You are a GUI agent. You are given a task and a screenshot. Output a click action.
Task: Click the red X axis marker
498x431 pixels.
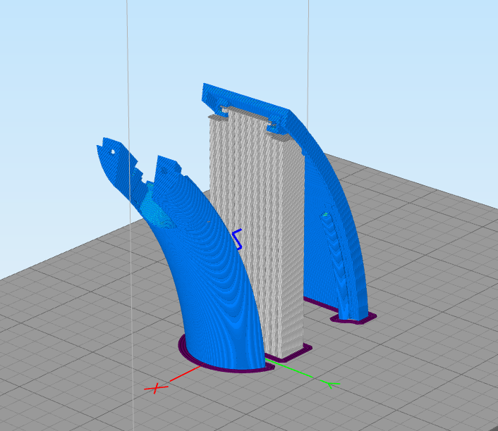point(156,387)
